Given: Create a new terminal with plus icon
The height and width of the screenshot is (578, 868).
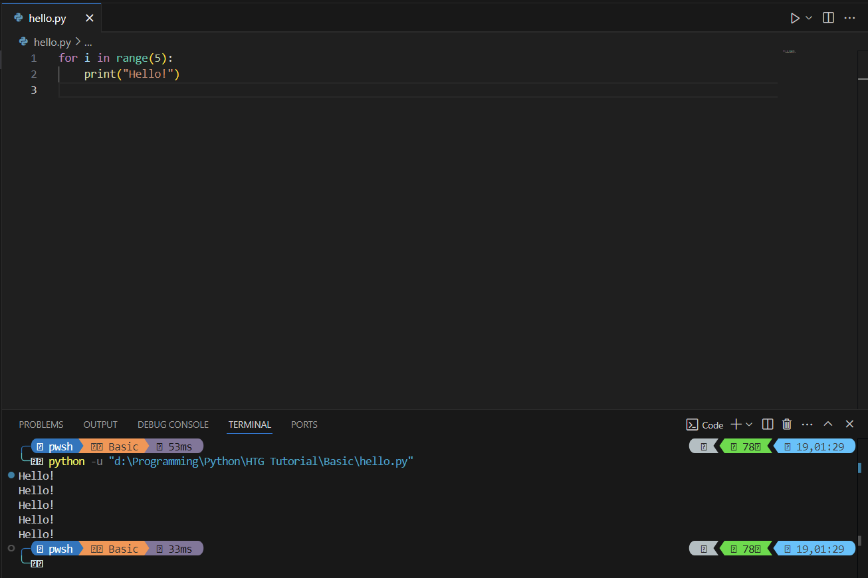Looking at the screenshot, I should 736,425.
